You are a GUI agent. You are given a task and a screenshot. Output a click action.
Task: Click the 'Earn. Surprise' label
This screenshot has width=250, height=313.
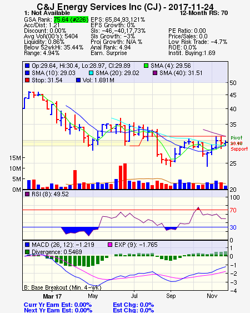(109, 53)
